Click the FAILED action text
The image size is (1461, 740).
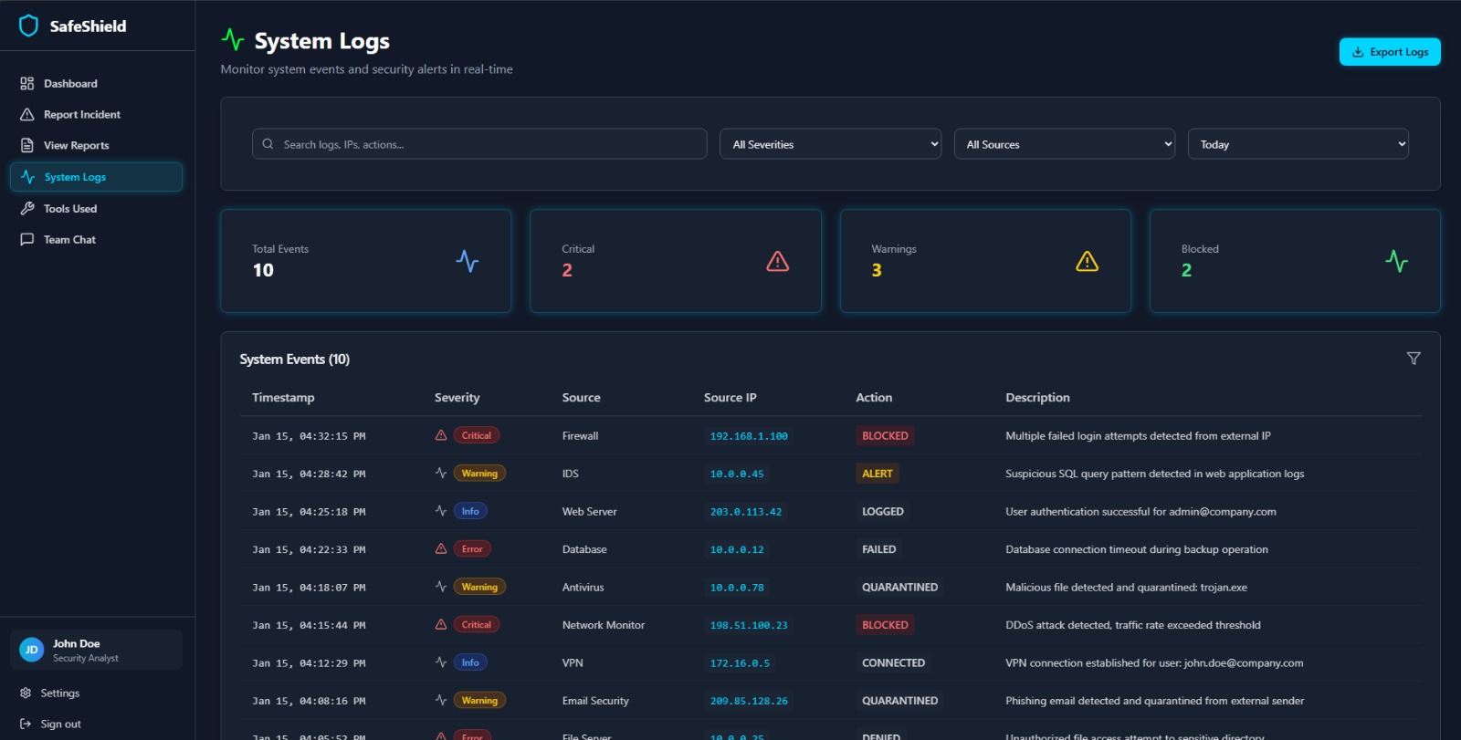879,549
